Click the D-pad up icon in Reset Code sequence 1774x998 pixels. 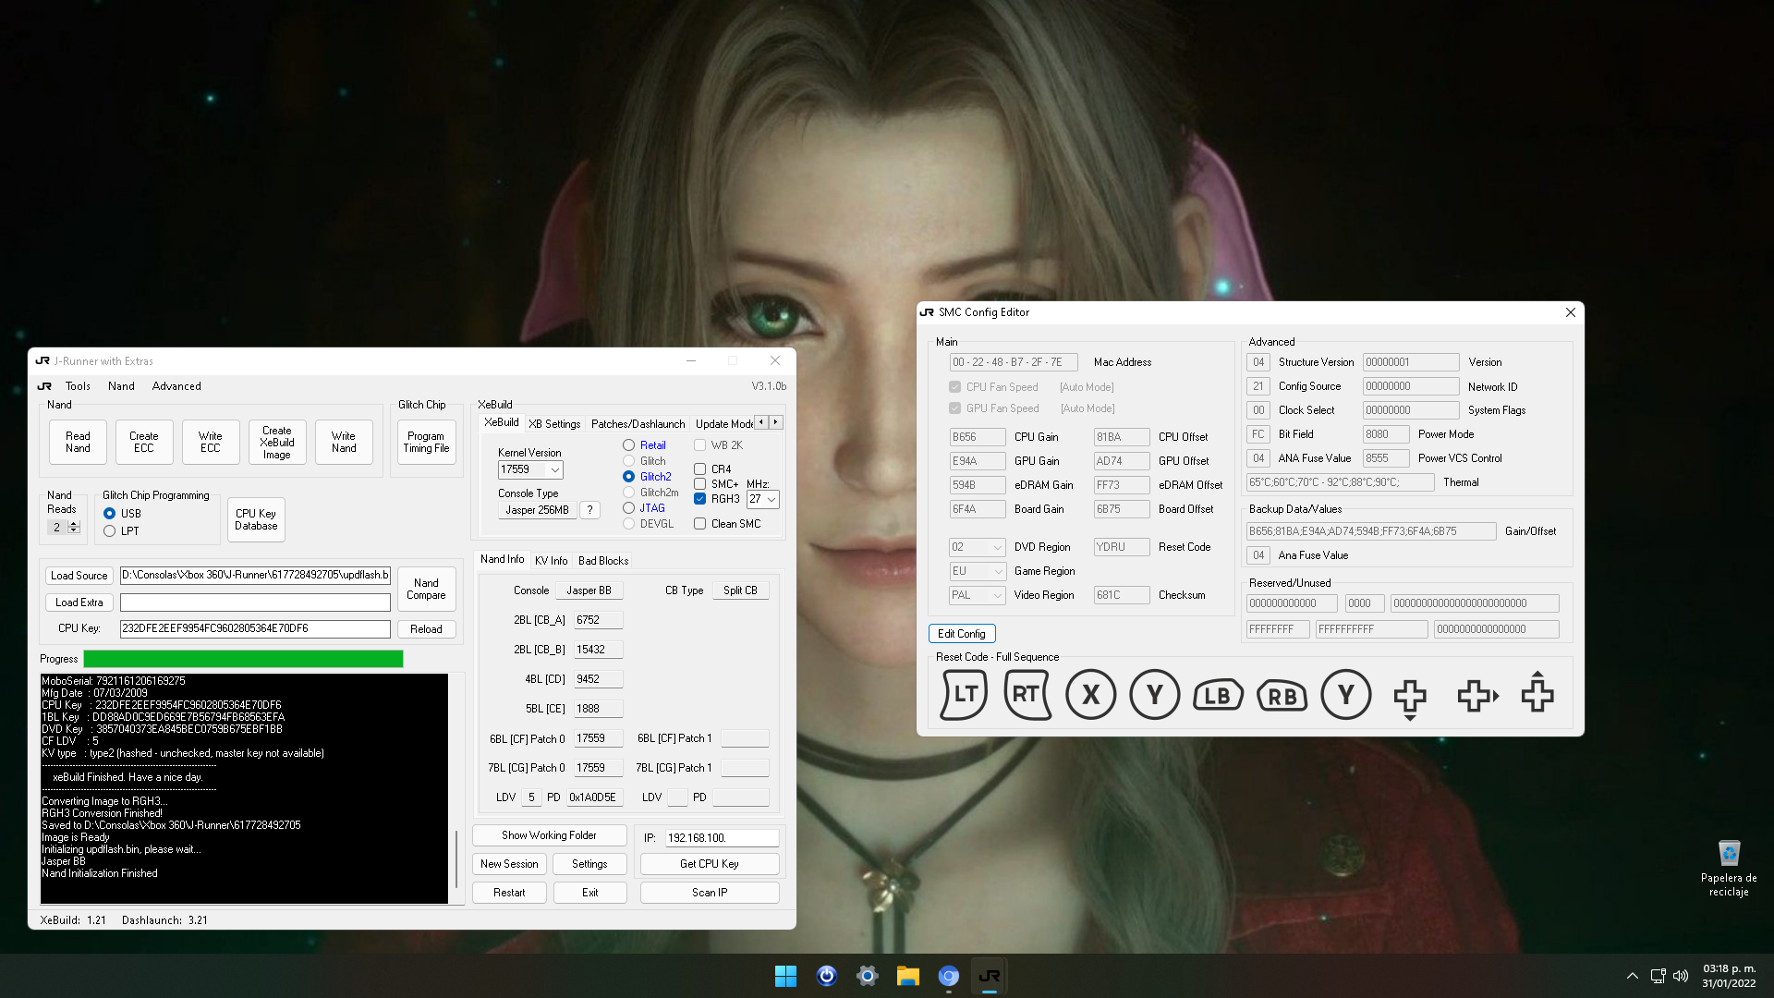[1537, 691]
